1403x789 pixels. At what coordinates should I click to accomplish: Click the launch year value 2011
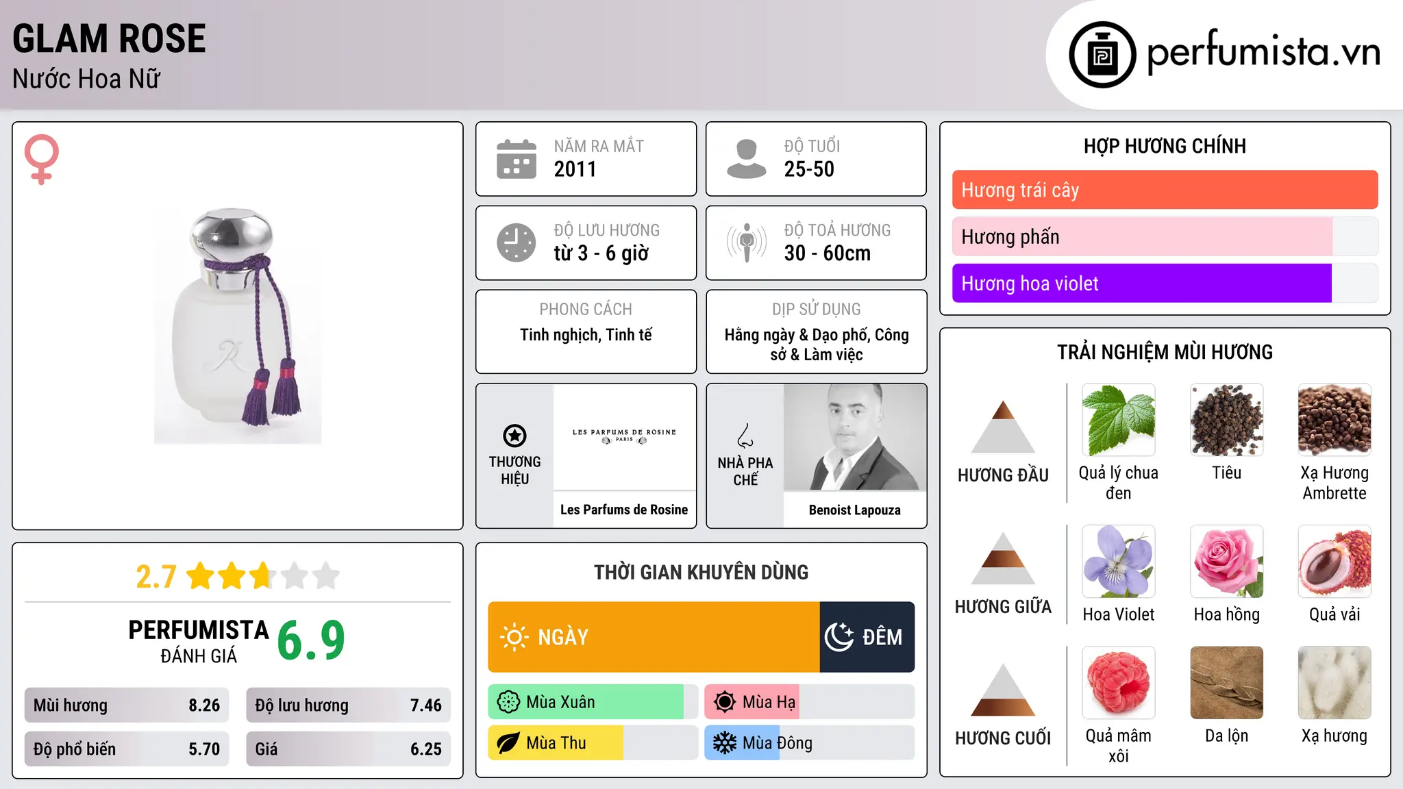tap(575, 169)
